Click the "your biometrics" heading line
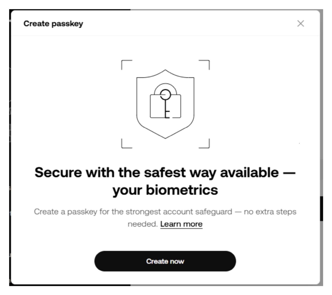Viewport: 332px width, 295px height. [x=165, y=190]
